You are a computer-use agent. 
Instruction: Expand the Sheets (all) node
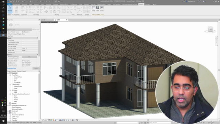click(x=8, y=111)
